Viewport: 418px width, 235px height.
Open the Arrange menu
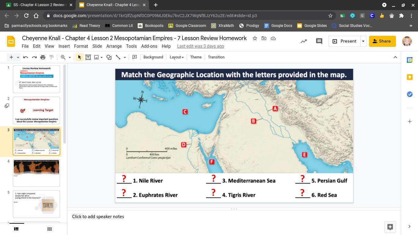(x=114, y=46)
